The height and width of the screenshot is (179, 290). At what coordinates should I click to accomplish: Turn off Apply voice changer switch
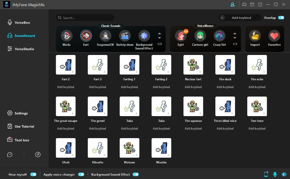(81, 174)
